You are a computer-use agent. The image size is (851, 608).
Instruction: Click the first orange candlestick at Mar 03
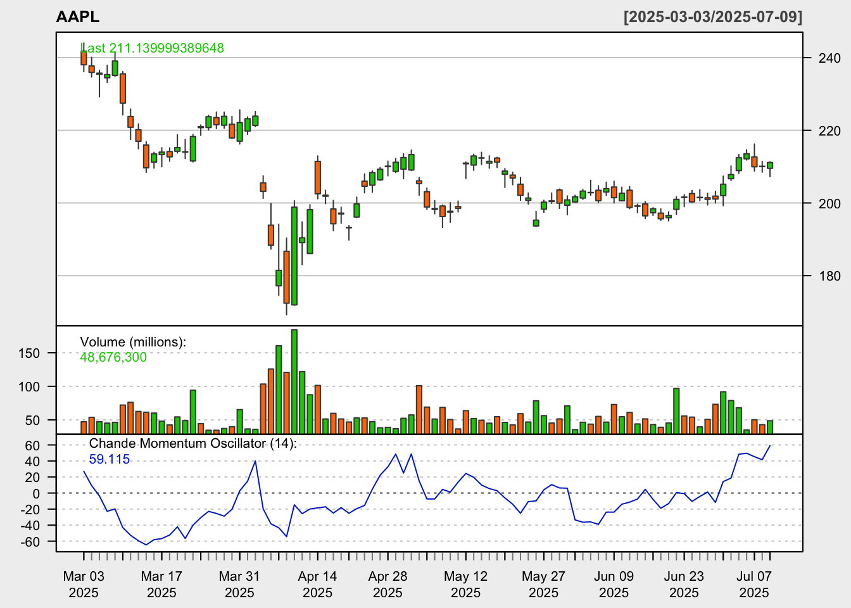tap(84, 58)
